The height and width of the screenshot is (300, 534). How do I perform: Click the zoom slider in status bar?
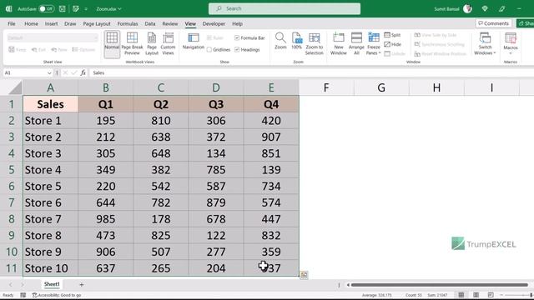[516, 295]
